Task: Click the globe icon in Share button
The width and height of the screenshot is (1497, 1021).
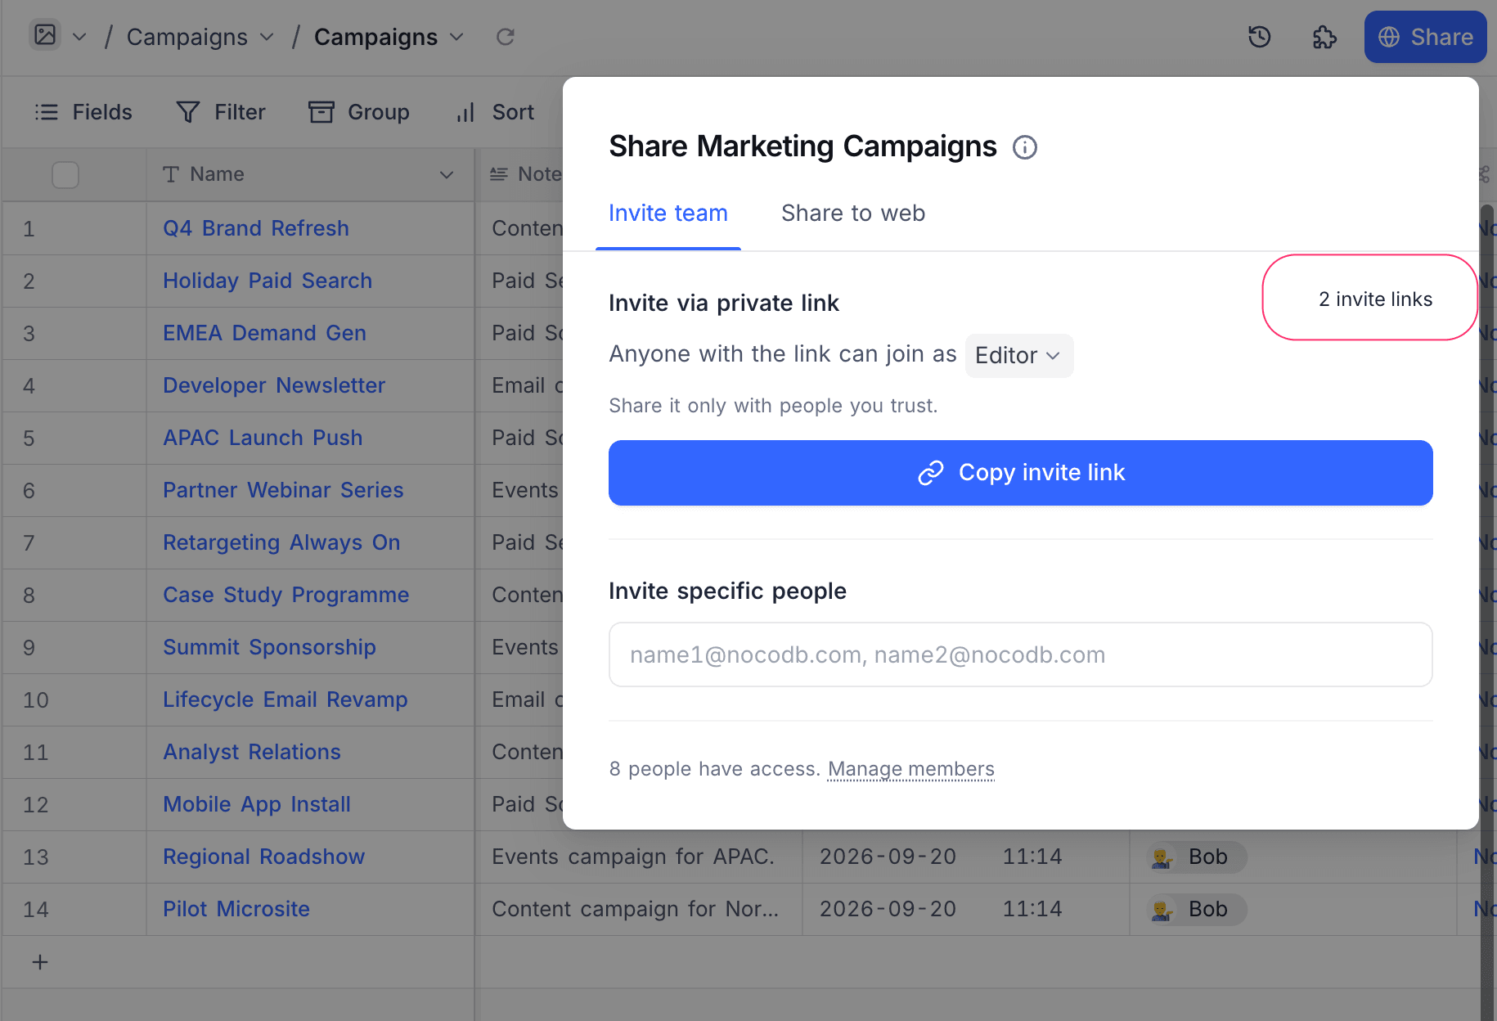Action: [1389, 37]
